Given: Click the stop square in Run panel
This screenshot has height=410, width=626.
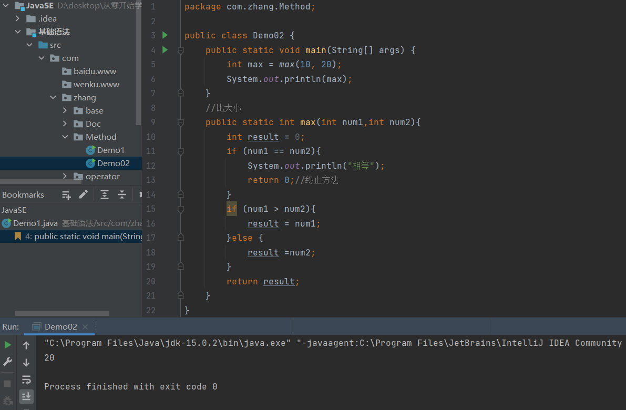Looking at the screenshot, I should tap(7, 384).
